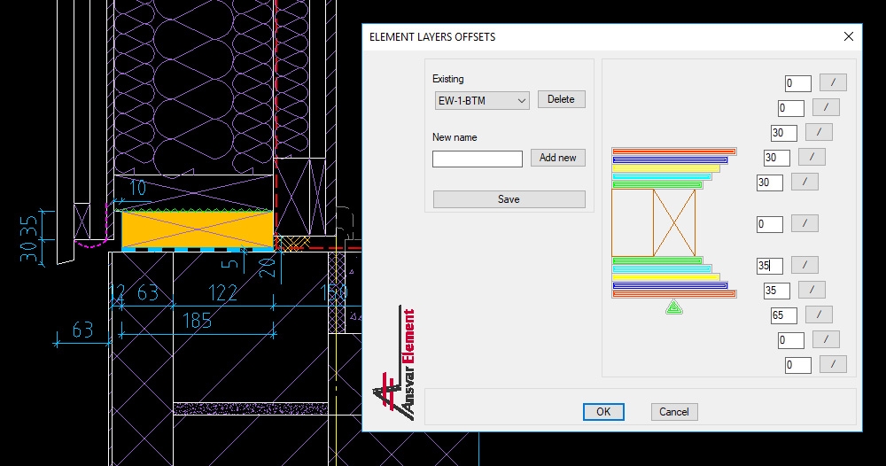Open the Existing dropdown showing EW-1-BTM

tap(482, 100)
